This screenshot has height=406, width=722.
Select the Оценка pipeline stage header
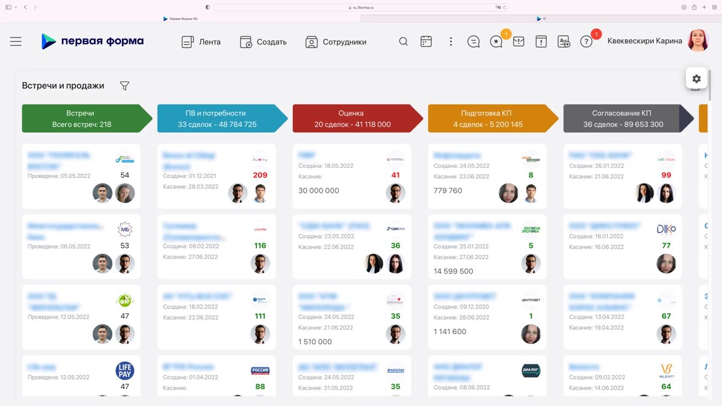click(x=351, y=118)
